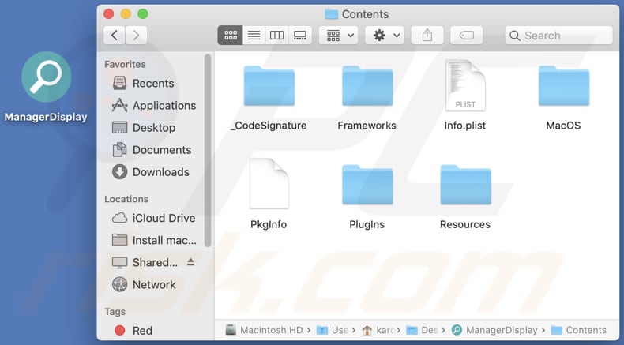Zoom the Finder window with green button

pyautogui.click(x=143, y=14)
